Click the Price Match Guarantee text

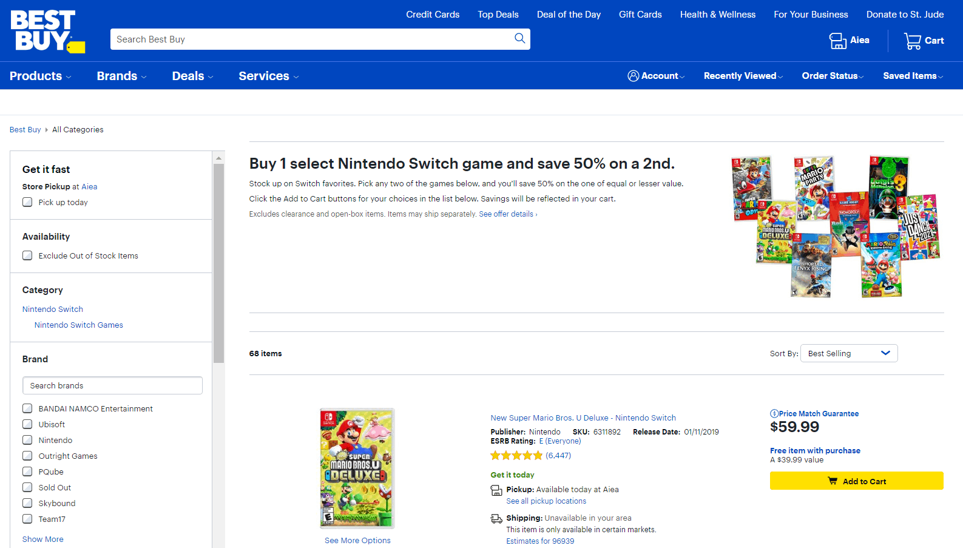[x=819, y=414]
